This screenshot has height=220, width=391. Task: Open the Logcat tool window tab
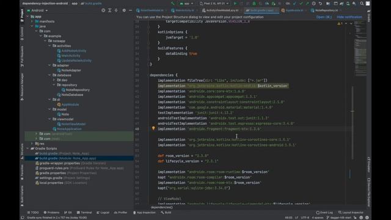[103, 213]
